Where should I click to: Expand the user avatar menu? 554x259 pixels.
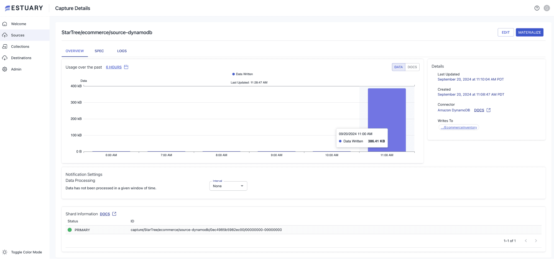click(x=547, y=8)
